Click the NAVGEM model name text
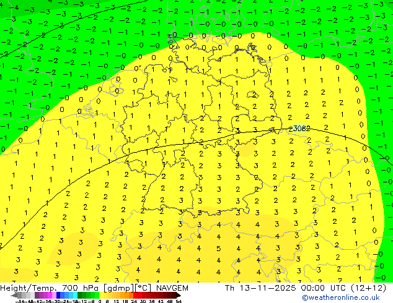 point(172,288)
